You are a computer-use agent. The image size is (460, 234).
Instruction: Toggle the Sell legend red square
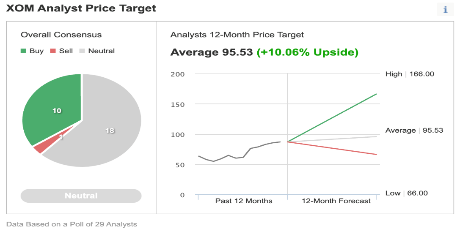pyautogui.click(x=53, y=51)
